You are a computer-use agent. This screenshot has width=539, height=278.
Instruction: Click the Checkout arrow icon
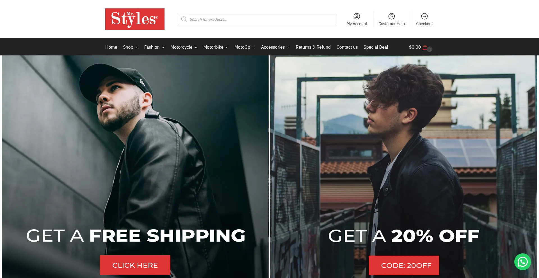pos(424,16)
